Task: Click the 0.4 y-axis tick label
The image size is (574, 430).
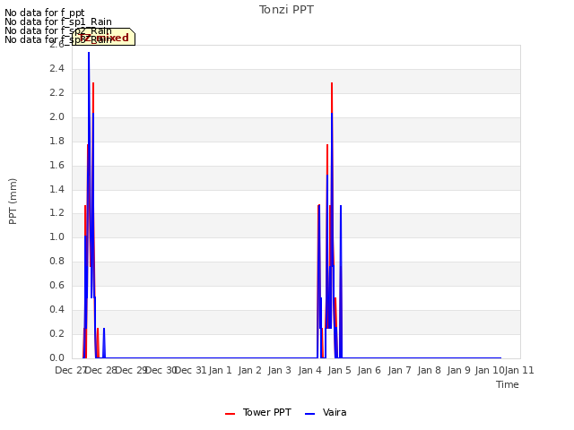Action: (x=57, y=309)
